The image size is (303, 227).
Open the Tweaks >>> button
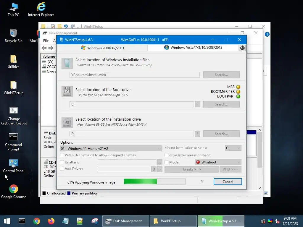coord(191,169)
